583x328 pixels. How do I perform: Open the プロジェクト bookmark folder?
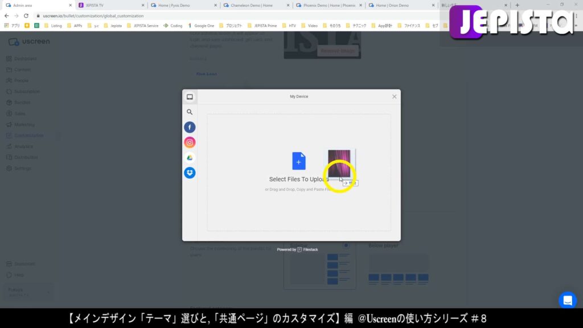(x=231, y=26)
